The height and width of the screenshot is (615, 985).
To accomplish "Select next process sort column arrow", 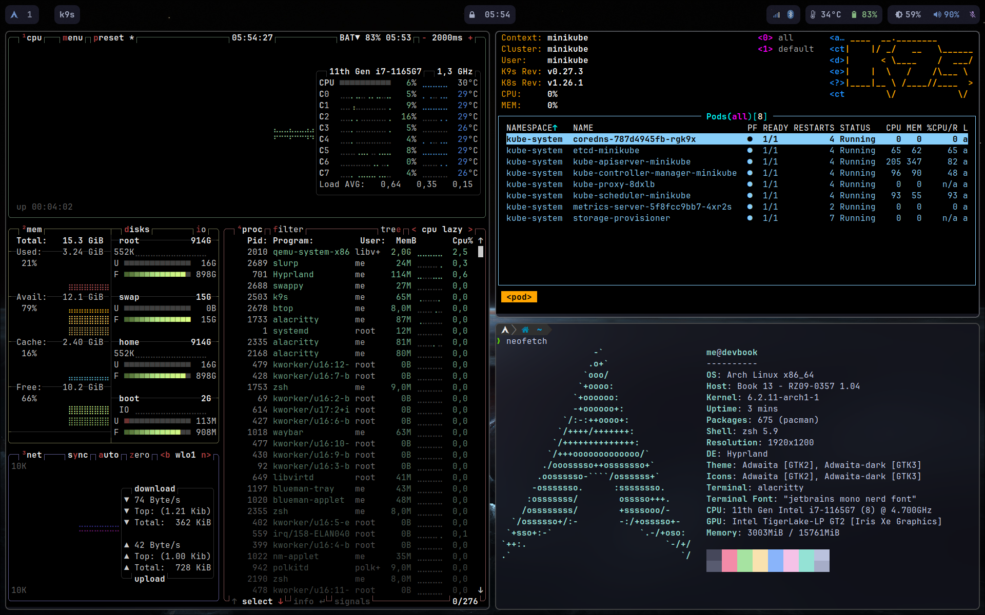I will [470, 230].
